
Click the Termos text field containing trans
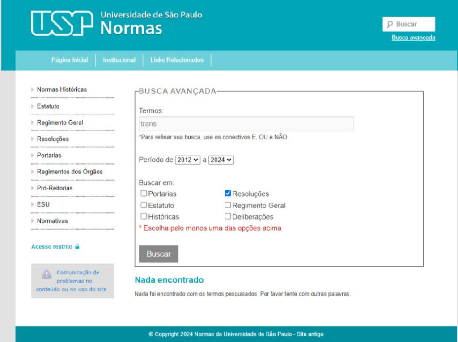coord(246,124)
